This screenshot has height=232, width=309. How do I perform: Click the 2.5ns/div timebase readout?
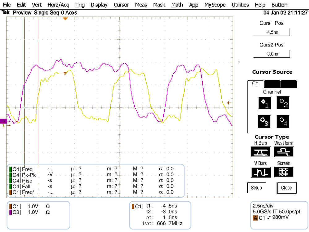[263, 206]
